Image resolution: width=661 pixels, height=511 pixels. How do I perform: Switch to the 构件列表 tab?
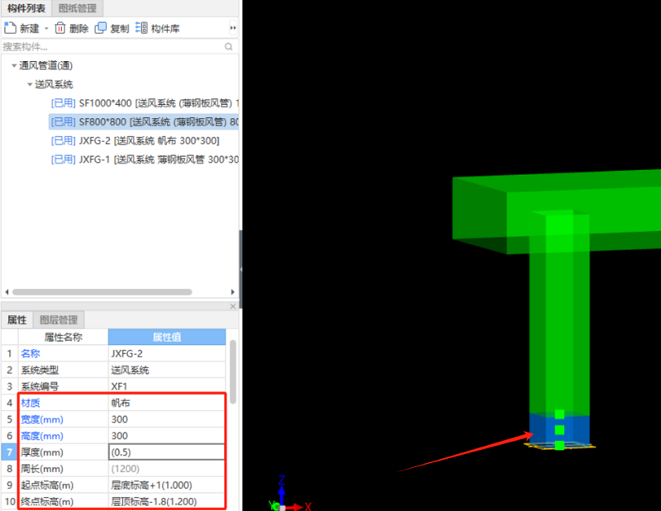click(x=26, y=8)
